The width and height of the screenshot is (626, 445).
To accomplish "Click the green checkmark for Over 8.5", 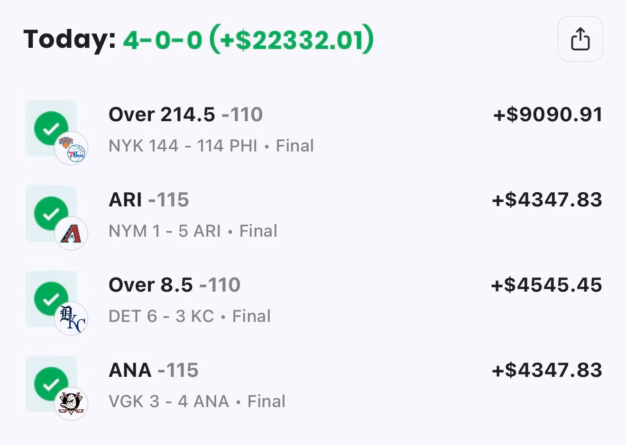I will click(x=51, y=299).
